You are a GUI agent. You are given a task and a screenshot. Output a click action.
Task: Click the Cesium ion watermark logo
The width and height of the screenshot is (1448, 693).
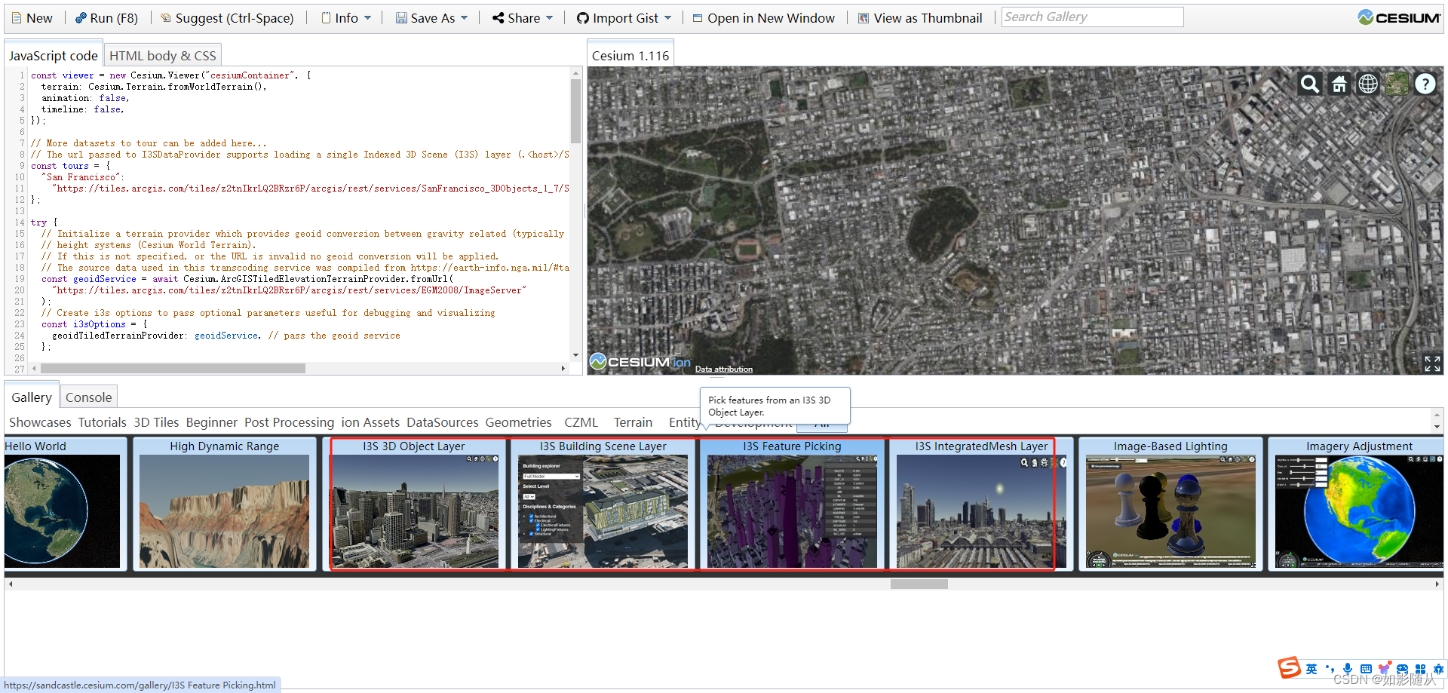(640, 361)
